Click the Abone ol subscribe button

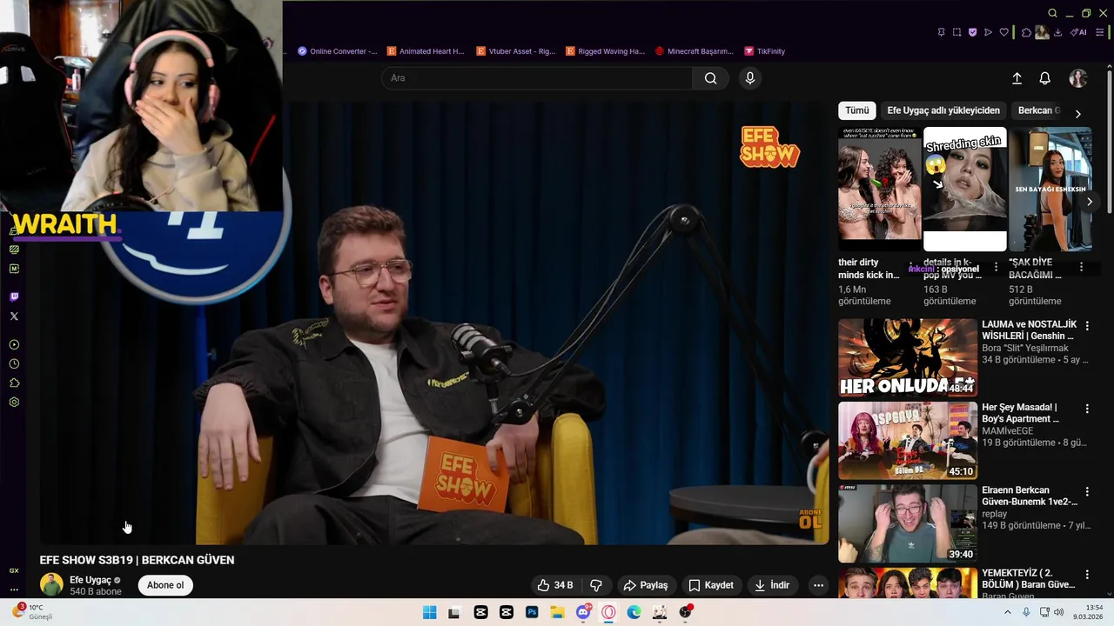pos(165,585)
